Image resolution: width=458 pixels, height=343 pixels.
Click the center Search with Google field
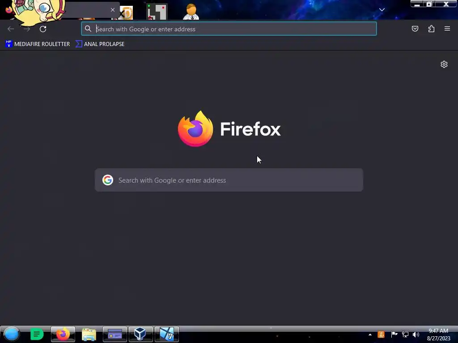(229, 180)
